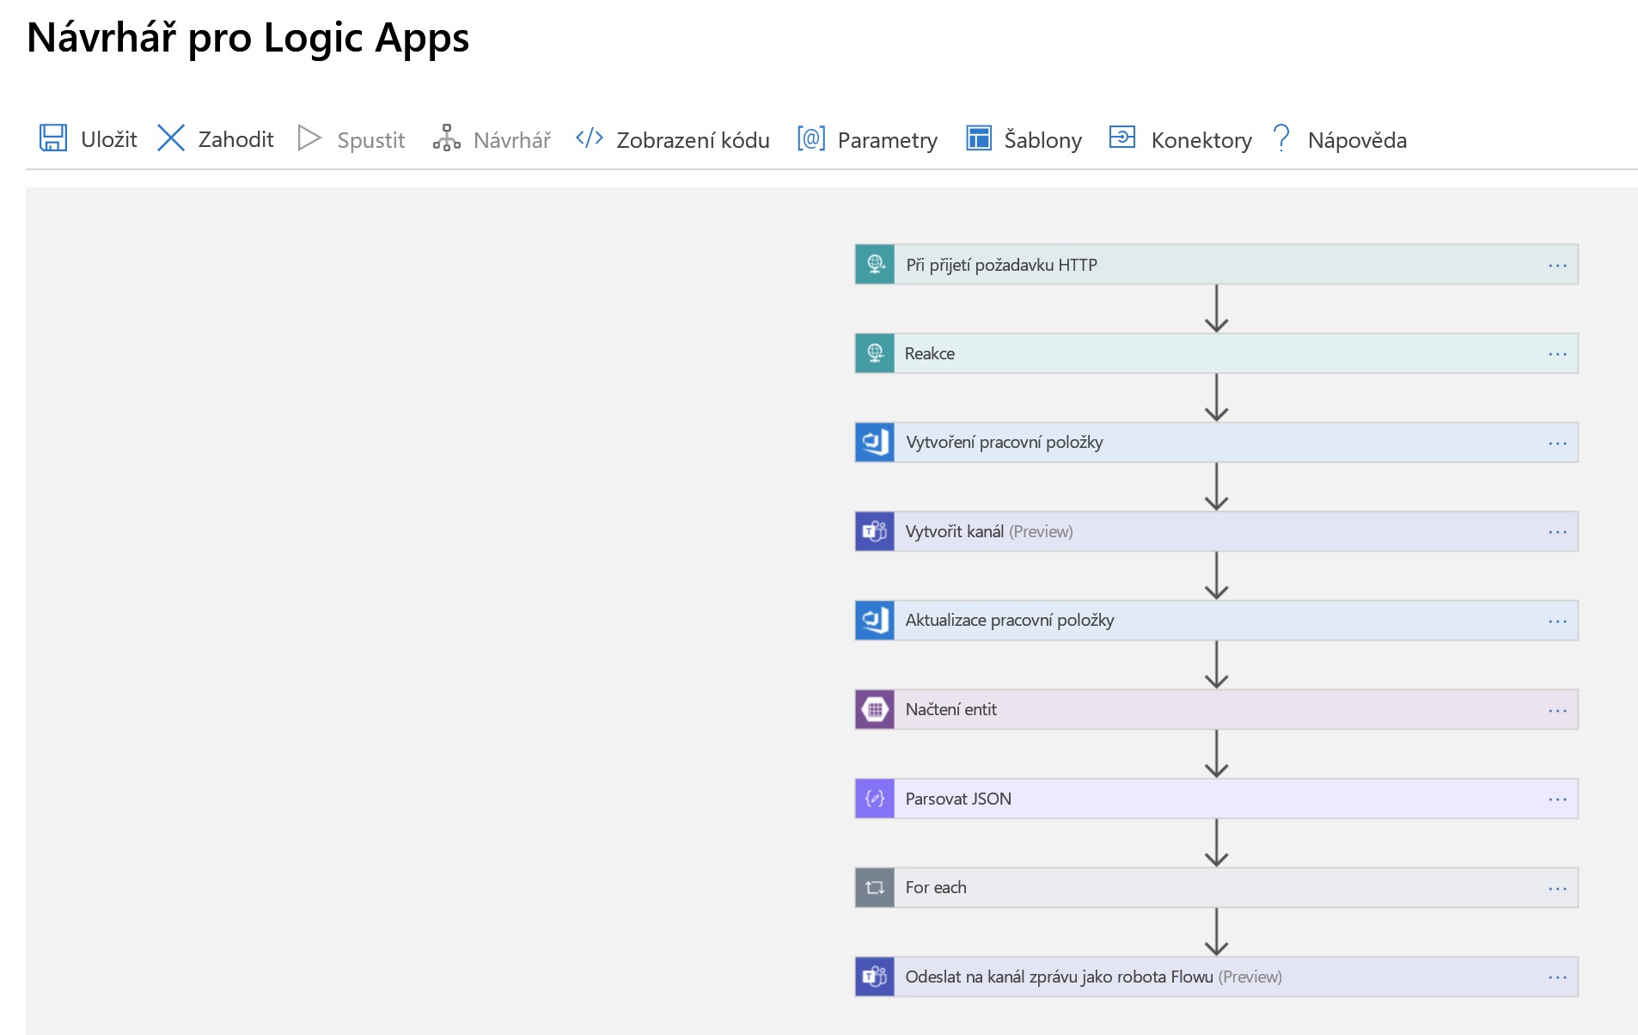Click Azure DevOps icon on Vytvoření pracovní položky
The image size is (1638, 1035).
875,443
